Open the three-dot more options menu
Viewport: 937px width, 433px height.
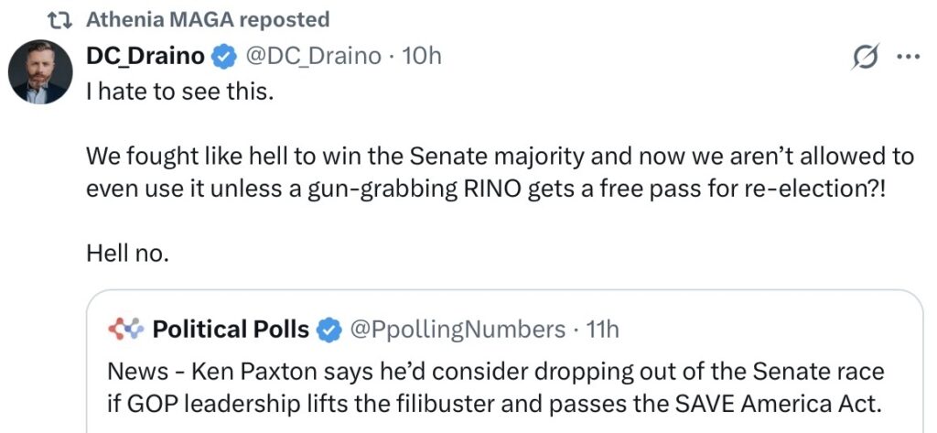907,57
